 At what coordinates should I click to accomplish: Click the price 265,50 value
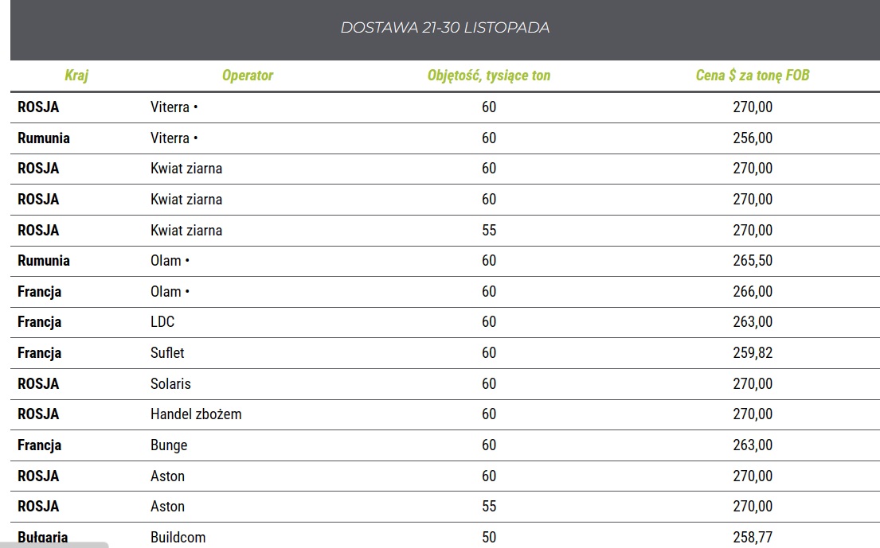(753, 261)
